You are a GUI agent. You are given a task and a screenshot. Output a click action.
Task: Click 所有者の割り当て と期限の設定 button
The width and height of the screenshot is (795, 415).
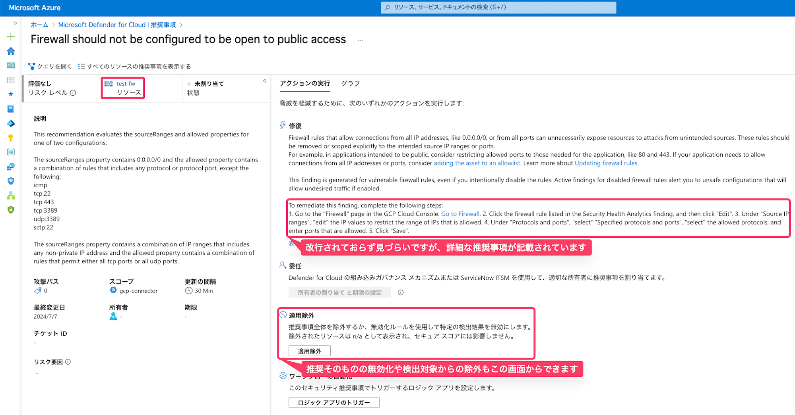[x=339, y=292]
